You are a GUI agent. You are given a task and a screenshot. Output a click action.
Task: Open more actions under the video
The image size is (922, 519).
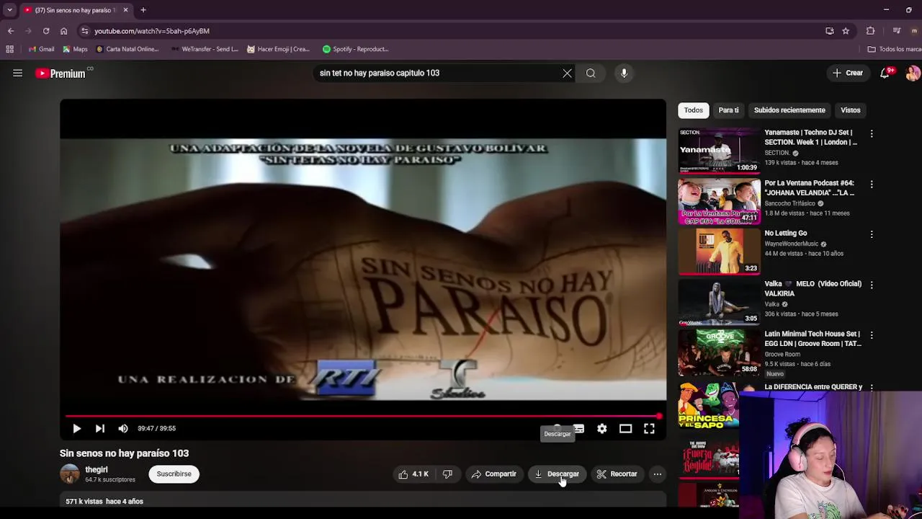coord(658,474)
